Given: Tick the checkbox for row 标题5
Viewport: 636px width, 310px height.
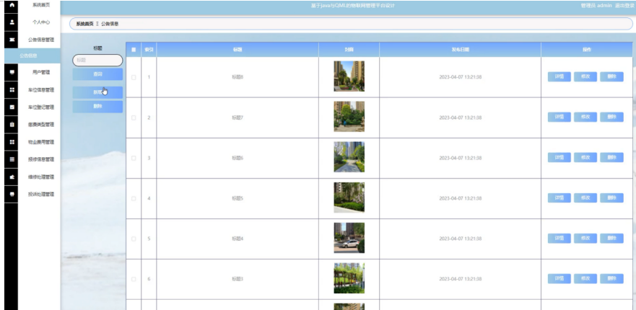Looking at the screenshot, I should (x=134, y=198).
